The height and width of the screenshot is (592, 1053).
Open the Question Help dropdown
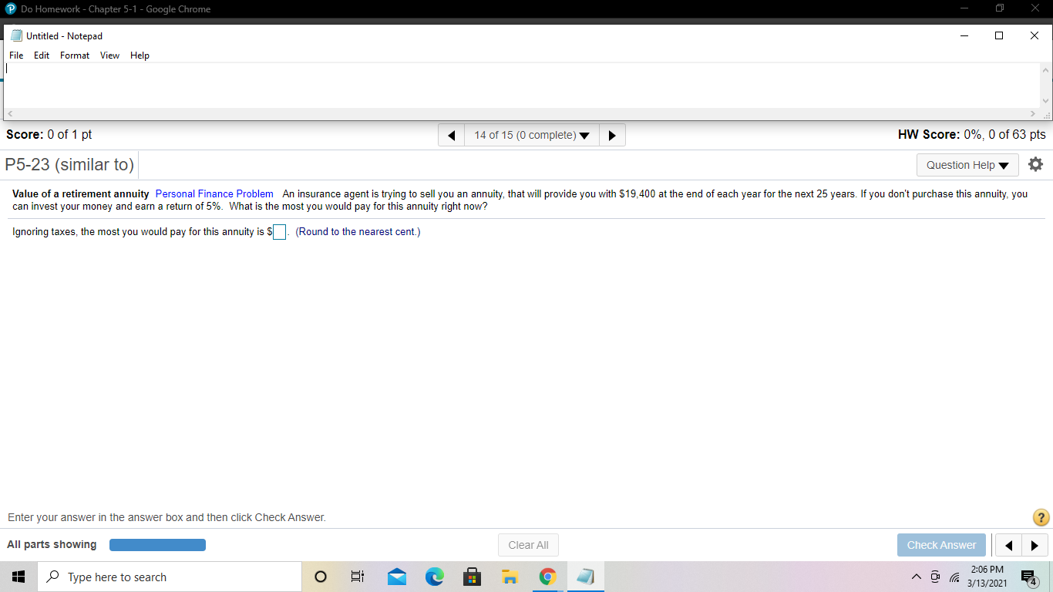tap(967, 164)
